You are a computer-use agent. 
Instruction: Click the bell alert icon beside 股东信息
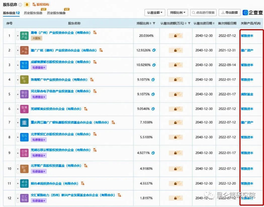coord(27,5)
